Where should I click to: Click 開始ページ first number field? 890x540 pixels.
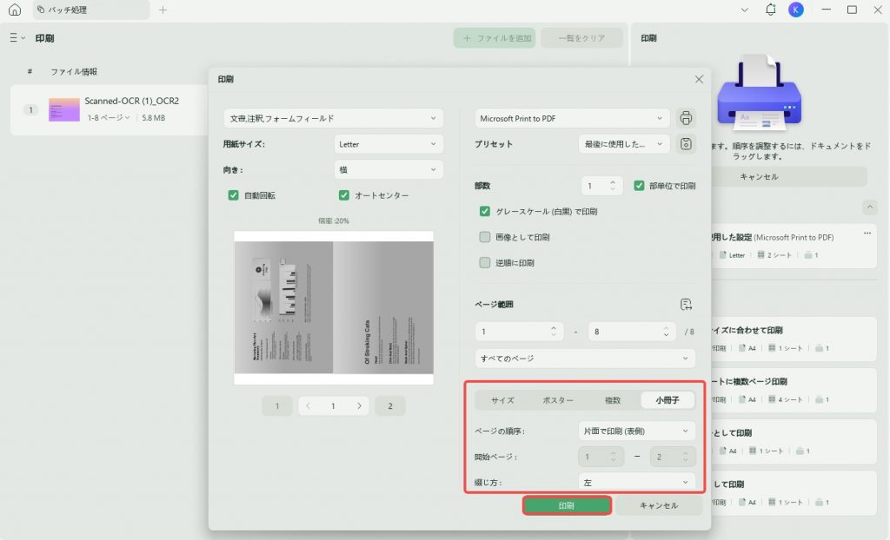click(601, 457)
